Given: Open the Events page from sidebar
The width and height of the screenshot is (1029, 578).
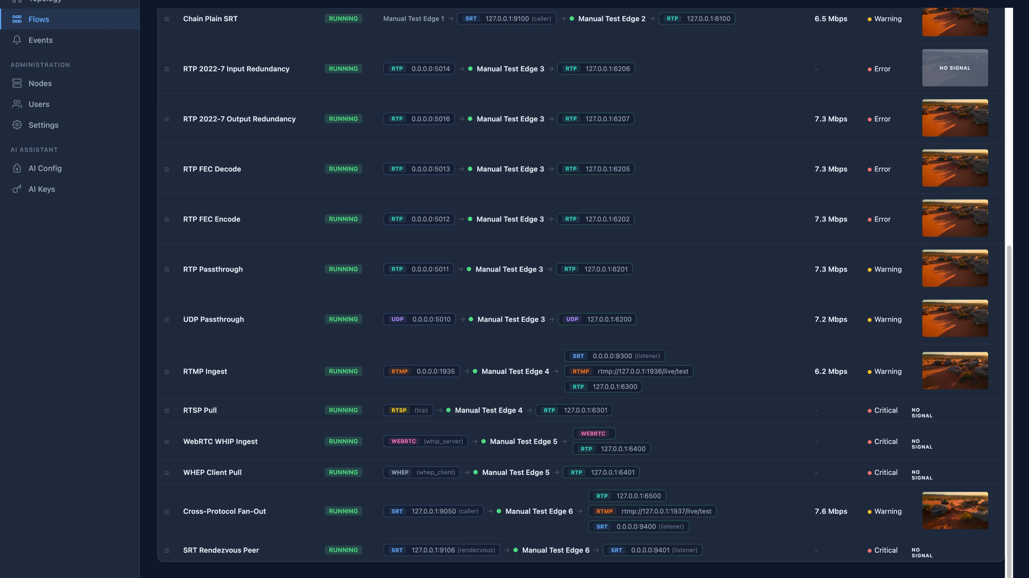Looking at the screenshot, I should click(x=40, y=40).
